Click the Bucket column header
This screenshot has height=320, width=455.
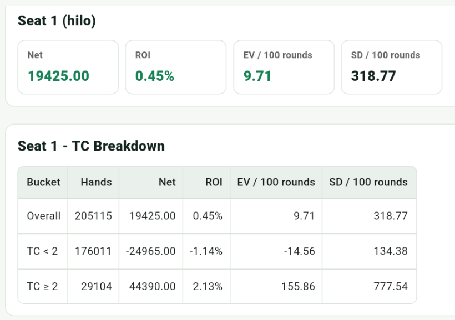pos(43,182)
